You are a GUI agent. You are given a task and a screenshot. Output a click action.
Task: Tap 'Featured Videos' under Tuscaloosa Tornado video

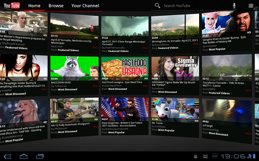click(x=219, y=93)
